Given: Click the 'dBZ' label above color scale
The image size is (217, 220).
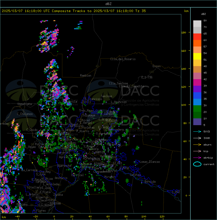Looking at the screenshot, I should (203, 14).
